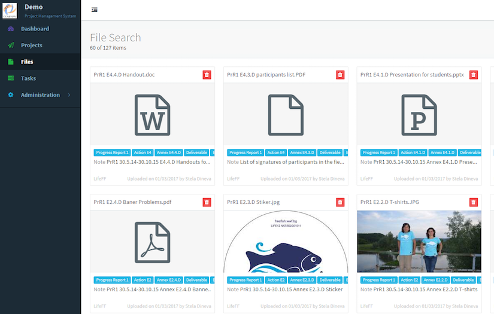Delete PrR1 E4.1.D Presentation for students.pptx
This screenshot has width=494, height=314.
click(x=474, y=75)
